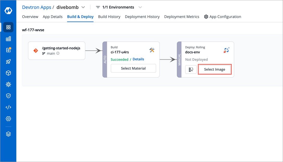Screen dimensions: 283x162
Task: Click the /getting-started-nodejs source node
Action: tap(56, 51)
